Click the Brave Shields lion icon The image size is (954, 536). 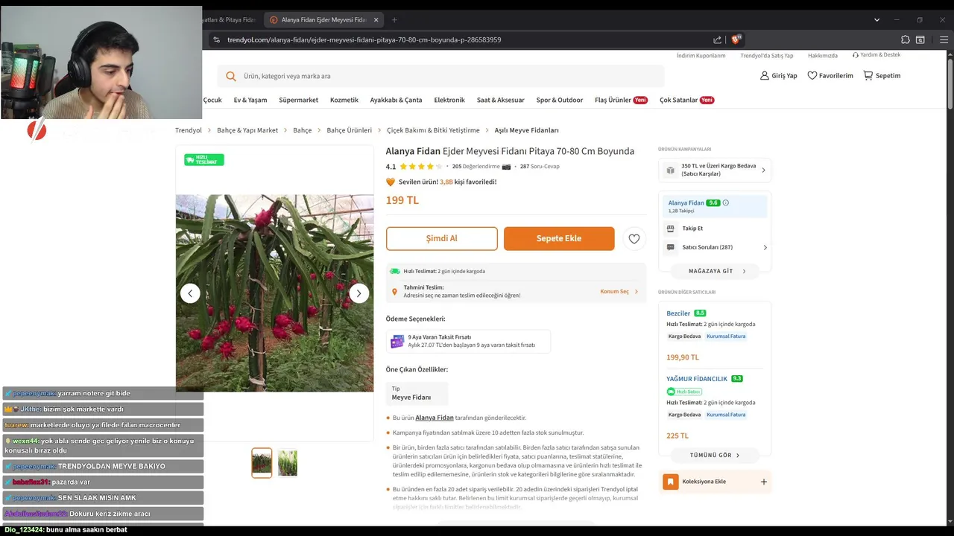point(736,39)
